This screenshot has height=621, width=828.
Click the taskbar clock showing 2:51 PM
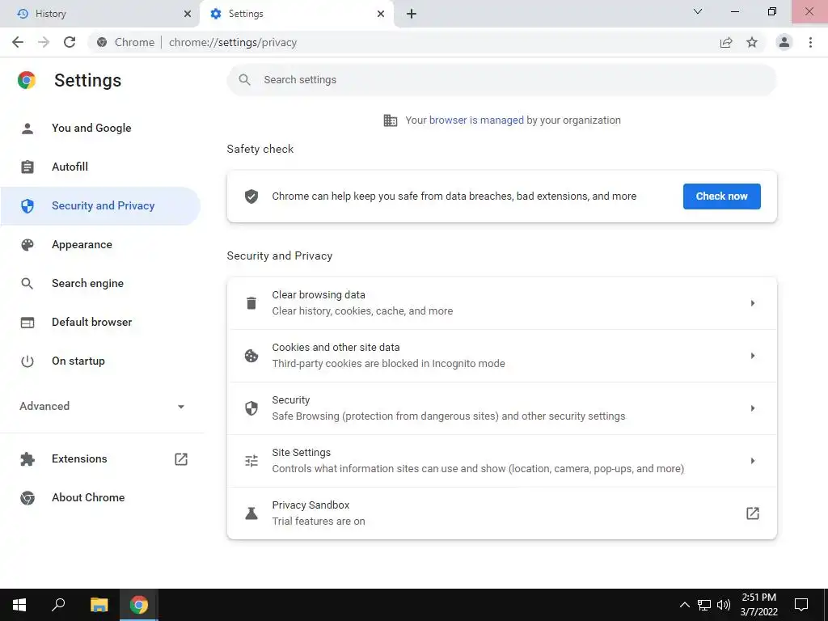[x=758, y=605]
